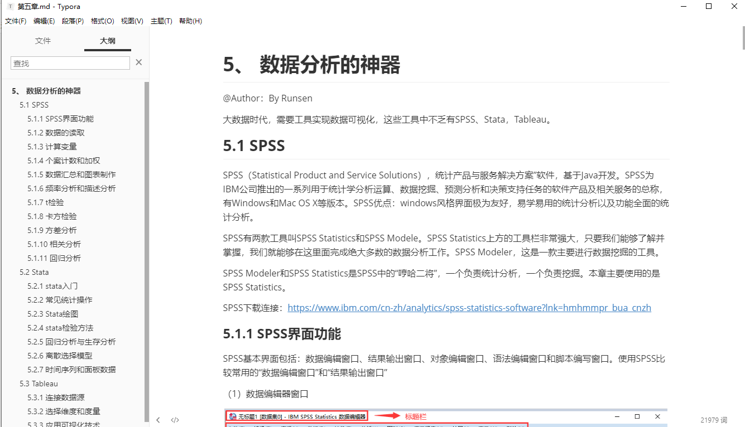Click the 21979 词 word count
The image size is (745, 427).
(714, 420)
